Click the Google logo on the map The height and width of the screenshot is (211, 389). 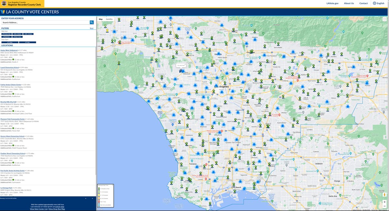tap(100, 209)
